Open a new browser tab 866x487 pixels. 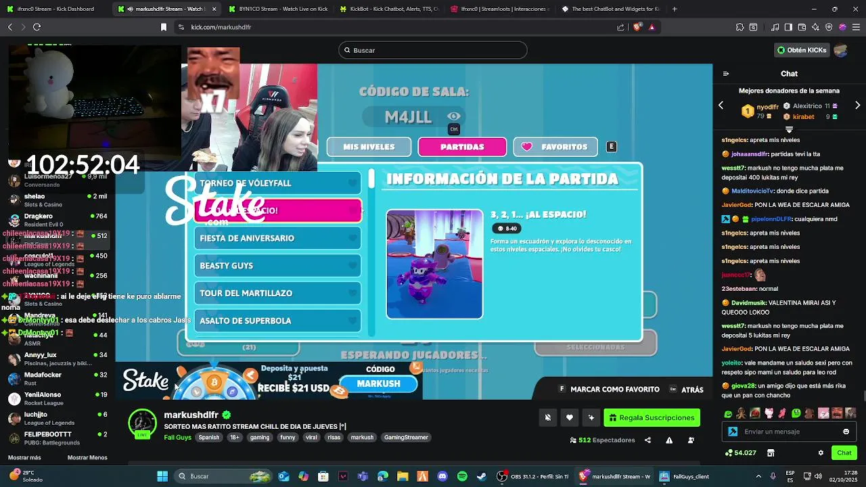pyautogui.click(x=675, y=9)
